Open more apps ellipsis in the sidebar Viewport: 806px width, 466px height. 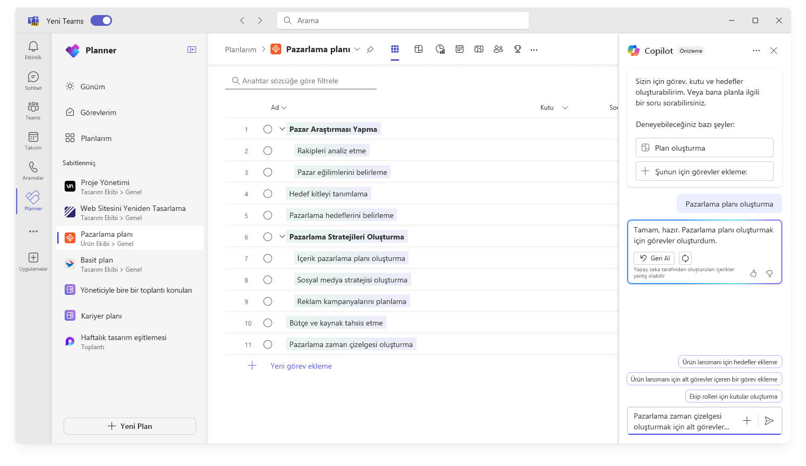[x=33, y=231]
